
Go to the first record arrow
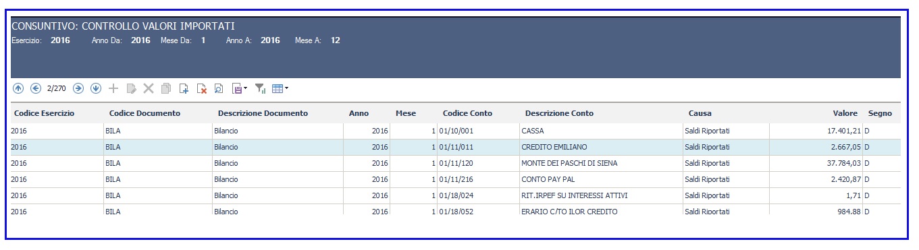[18, 88]
